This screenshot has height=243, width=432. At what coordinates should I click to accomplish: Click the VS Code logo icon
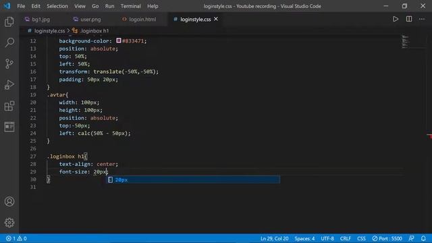pyautogui.click(x=7, y=6)
